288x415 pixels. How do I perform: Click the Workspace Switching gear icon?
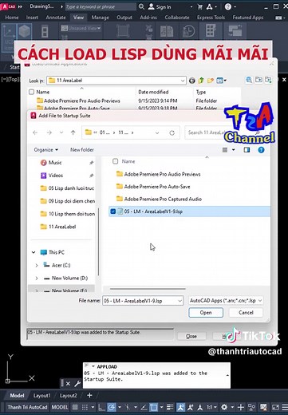click(x=224, y=407)
